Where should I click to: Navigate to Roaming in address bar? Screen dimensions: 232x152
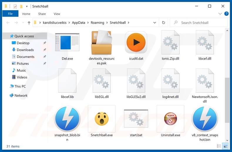pyautogui.click(x=97, y=23)
